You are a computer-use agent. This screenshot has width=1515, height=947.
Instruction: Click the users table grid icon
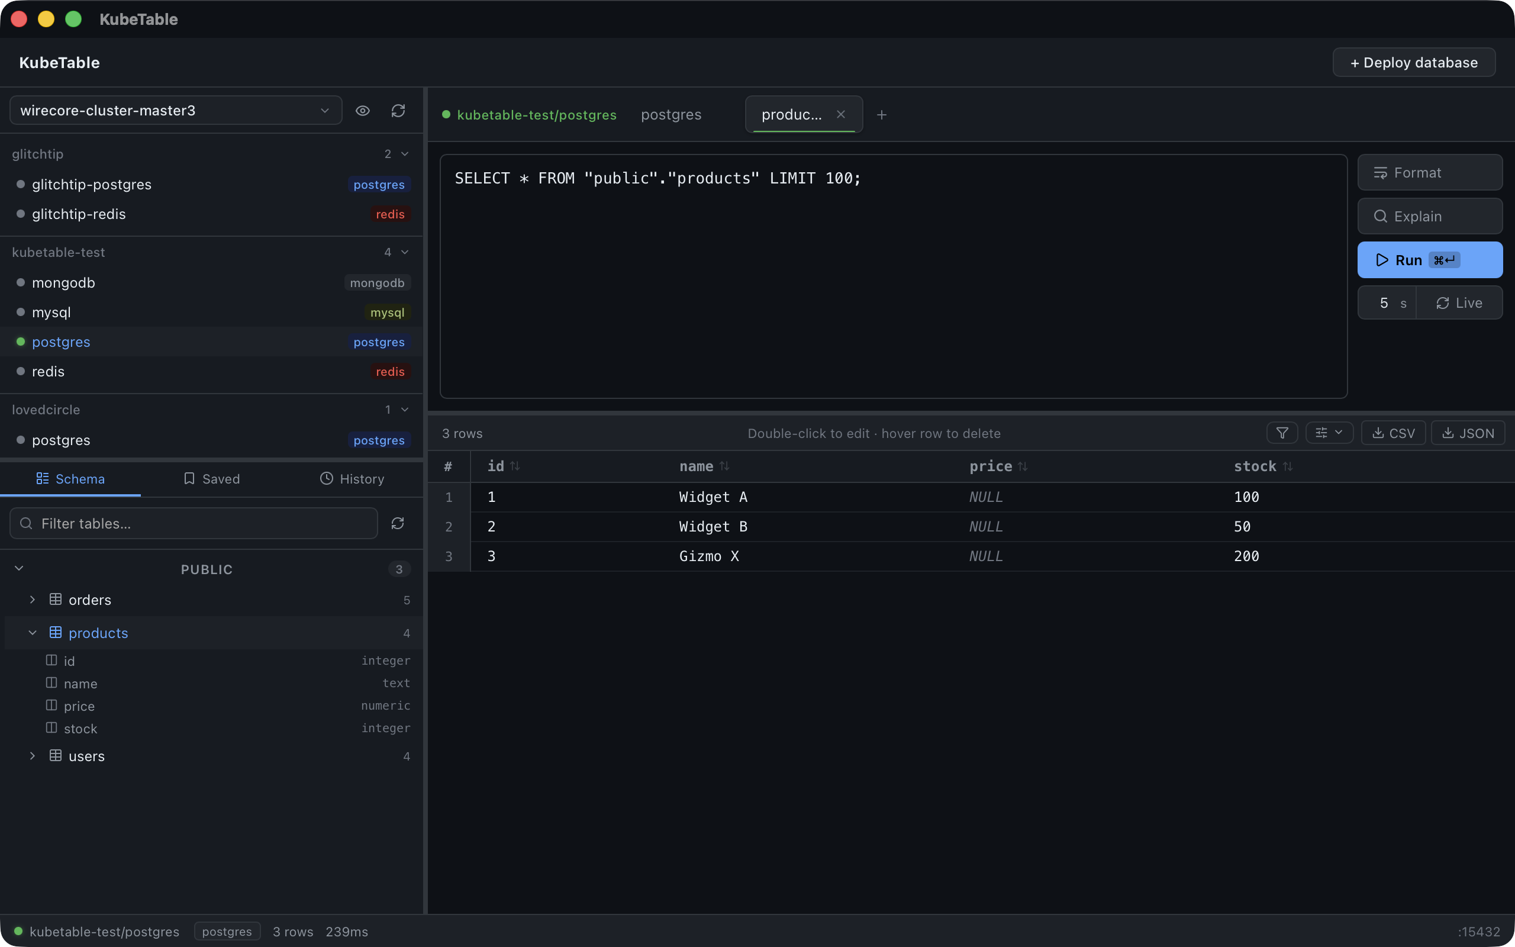click(x=56, y=756)
